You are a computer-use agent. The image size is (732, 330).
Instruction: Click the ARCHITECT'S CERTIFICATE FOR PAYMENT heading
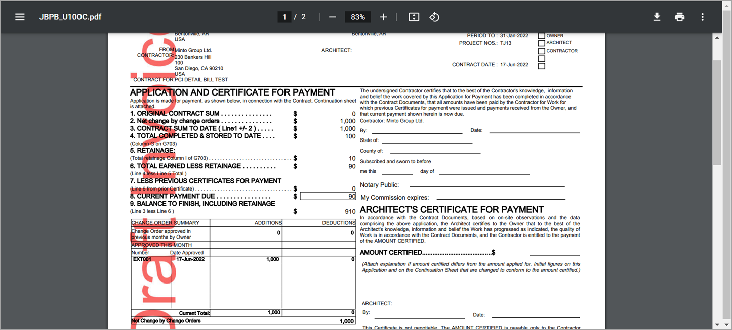click(452, 209)
